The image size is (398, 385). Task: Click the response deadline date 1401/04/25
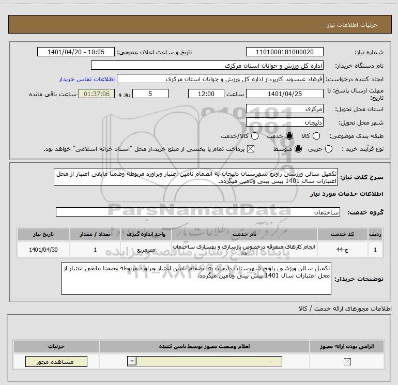284,94
